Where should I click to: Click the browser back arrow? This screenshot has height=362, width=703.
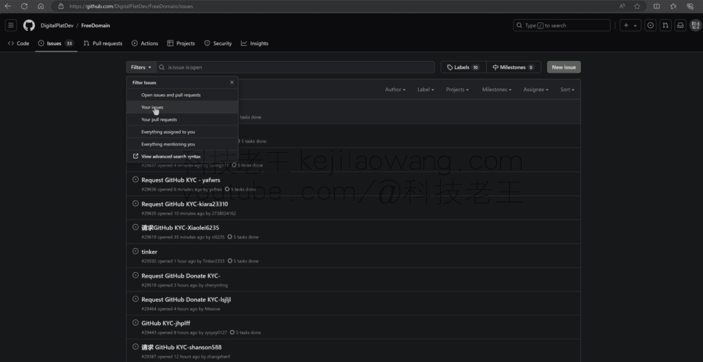[8, 6]
